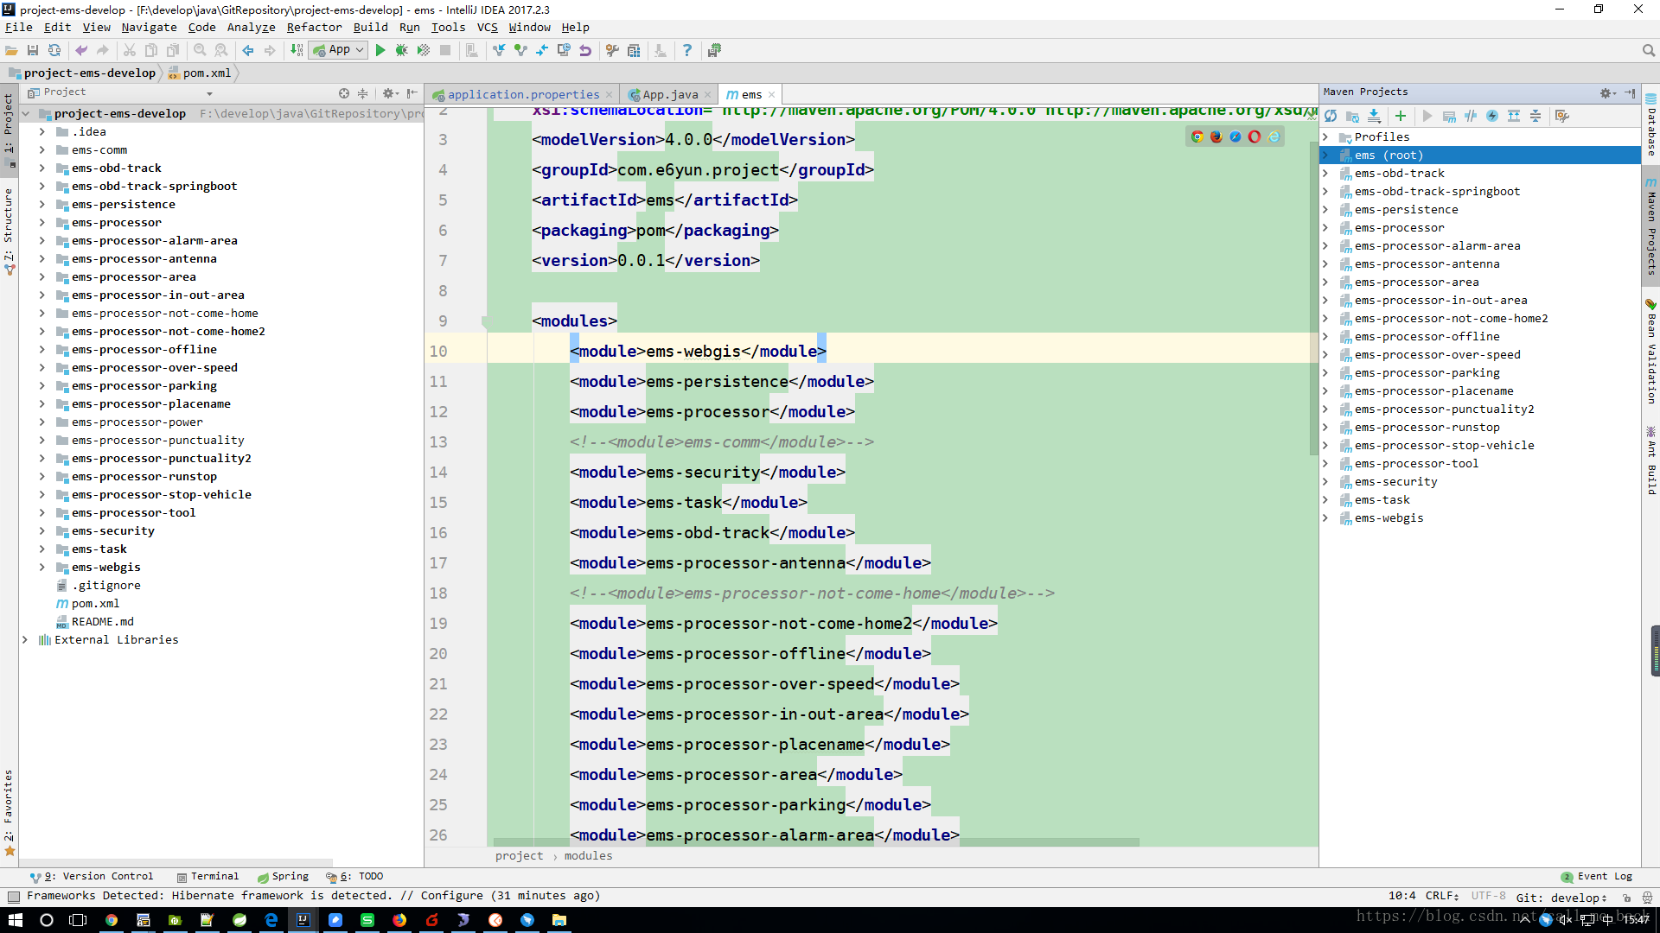Open the Terminal tool window
The image size is (1660, 933).
(x=207, y=876)
